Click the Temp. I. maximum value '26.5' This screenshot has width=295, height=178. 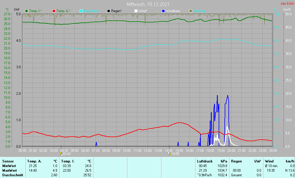88,170
